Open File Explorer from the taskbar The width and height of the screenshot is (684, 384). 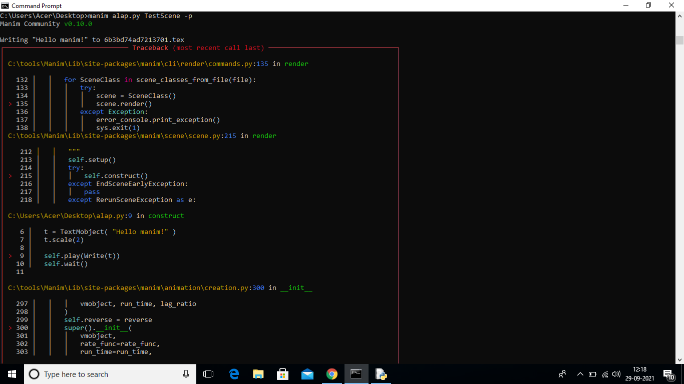pos(258,373)
